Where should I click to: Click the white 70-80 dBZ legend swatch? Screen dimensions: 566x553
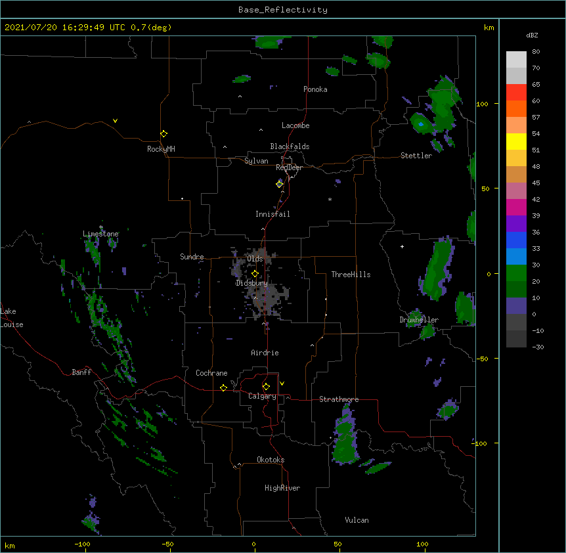click(516, 60)
